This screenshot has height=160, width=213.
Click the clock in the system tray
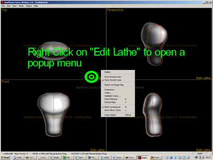[208, 158]
